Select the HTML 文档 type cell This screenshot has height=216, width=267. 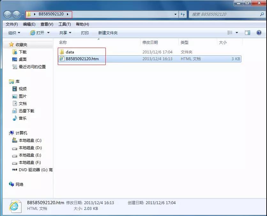[191, 59]
